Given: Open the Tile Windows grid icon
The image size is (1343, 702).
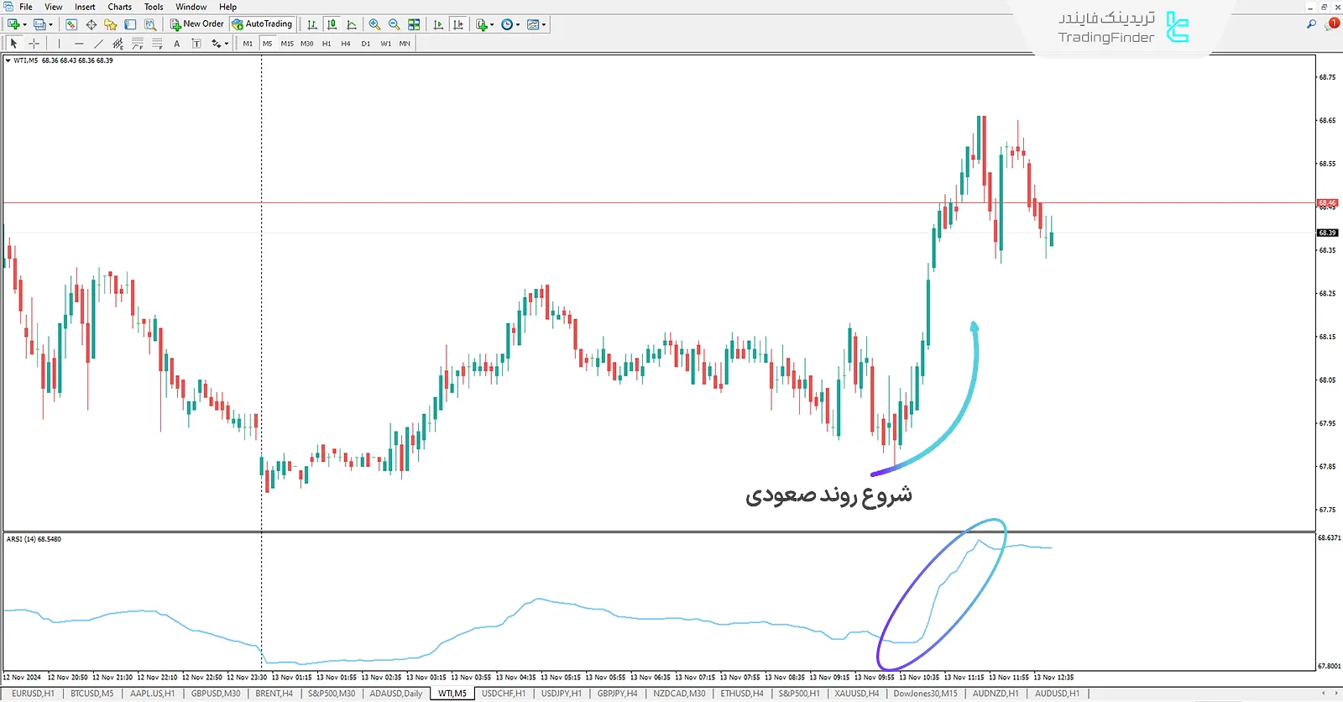Looking at the screenshot, I should [414, 24].
